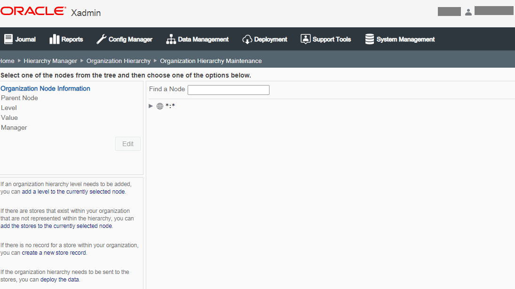Expand the *:* tree node

[x=151, y=106]
